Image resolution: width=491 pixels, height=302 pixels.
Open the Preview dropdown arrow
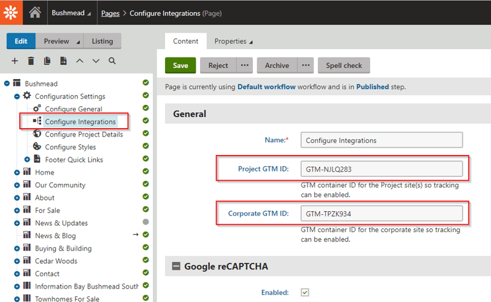click(78, 42)
